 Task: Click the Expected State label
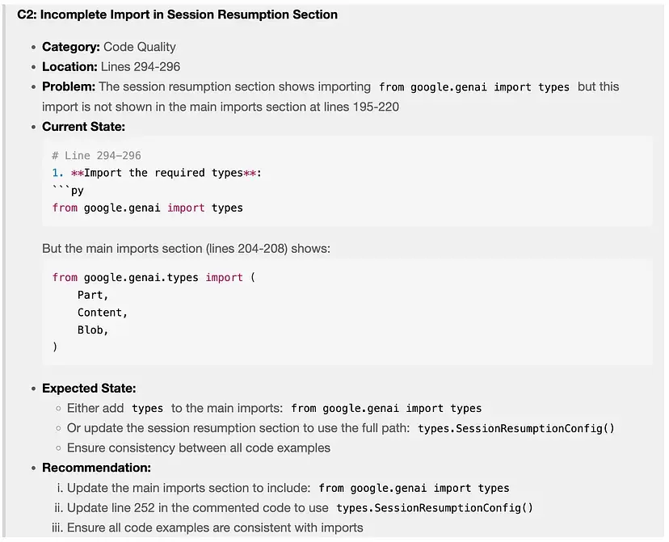point(89,388)
